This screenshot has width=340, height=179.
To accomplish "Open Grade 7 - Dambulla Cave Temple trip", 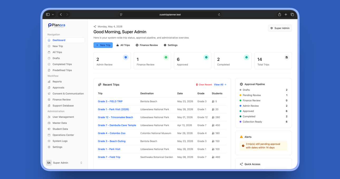I will click(117, 125).
